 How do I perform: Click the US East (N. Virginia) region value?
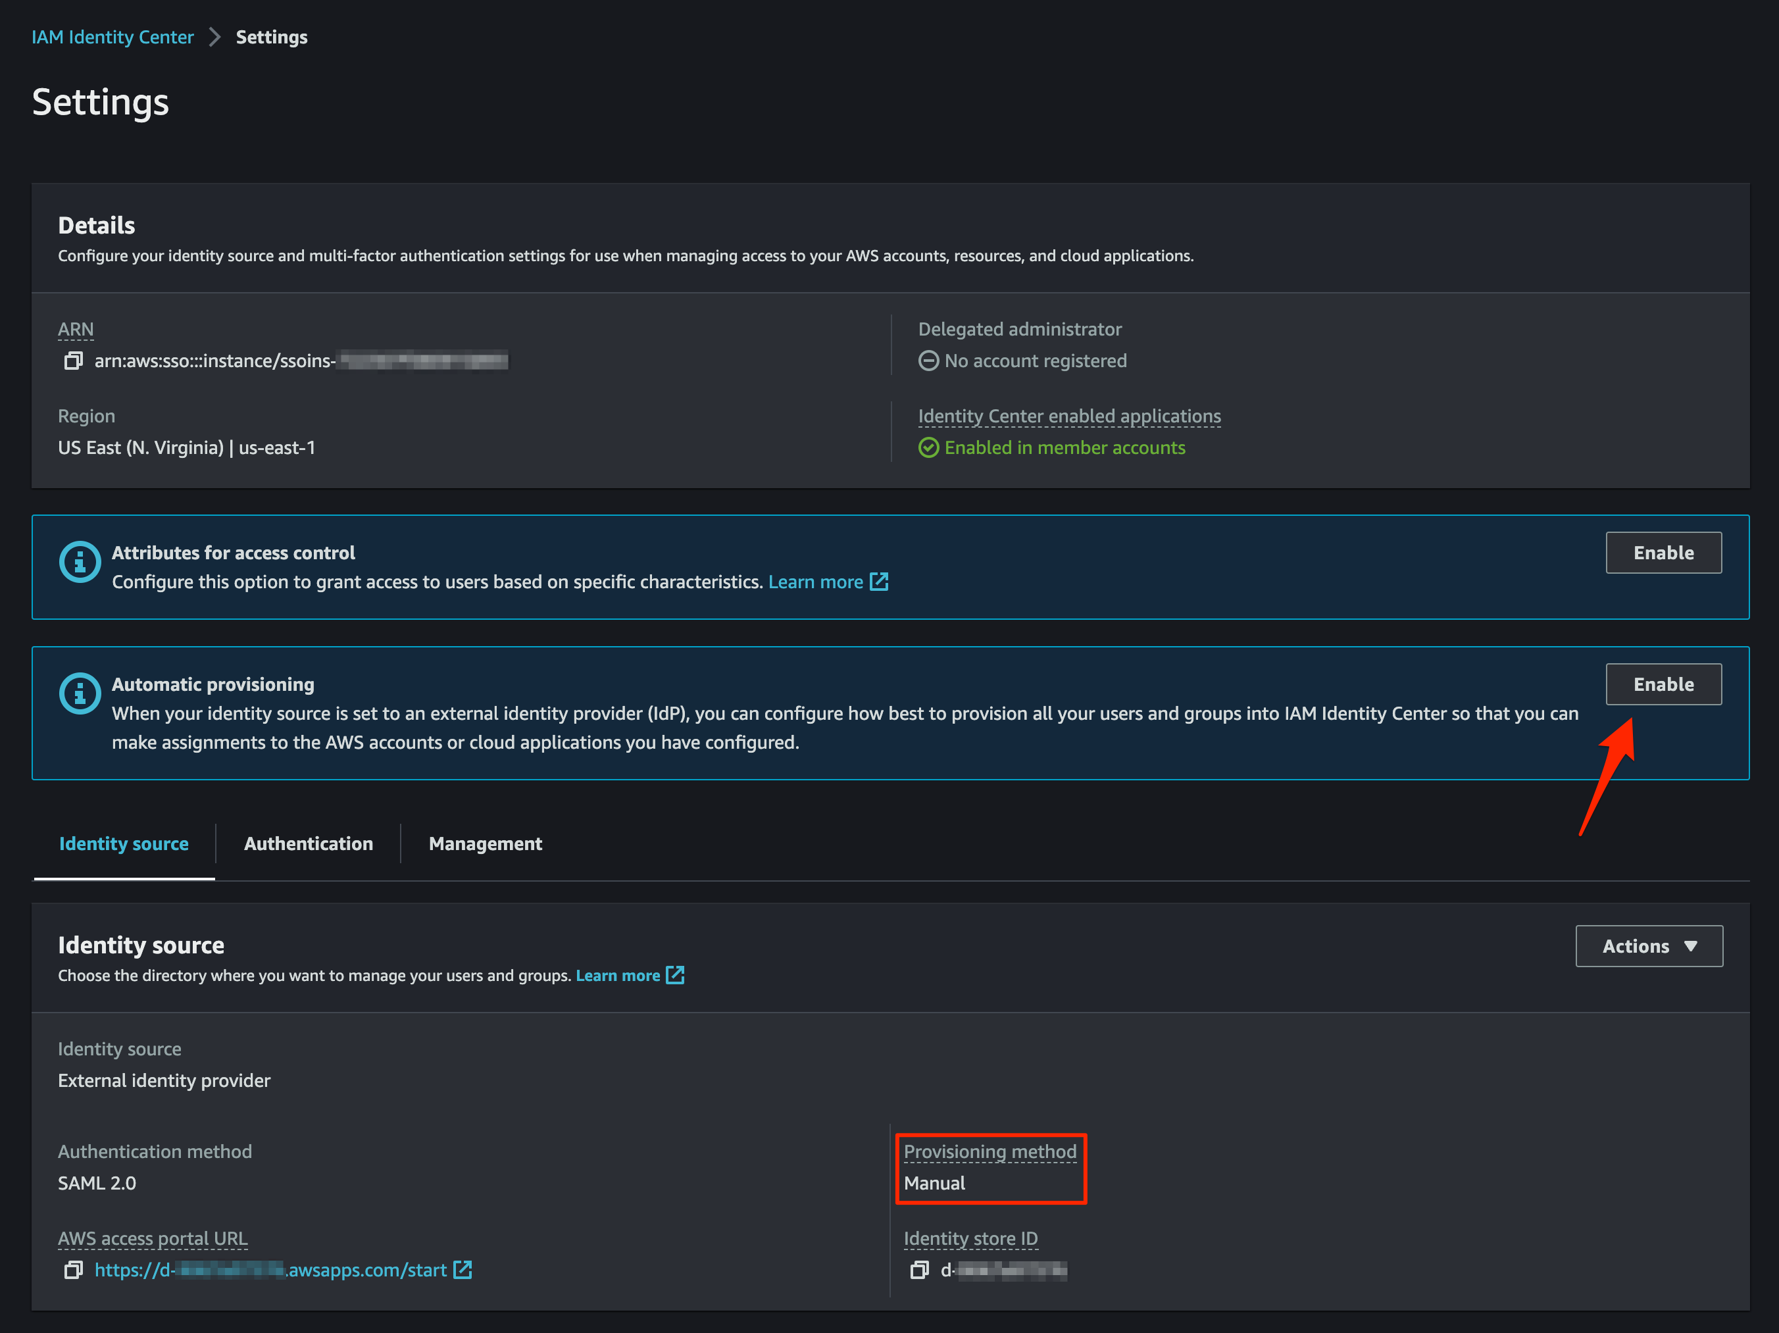pyautogui.click(x=187, y=447)
